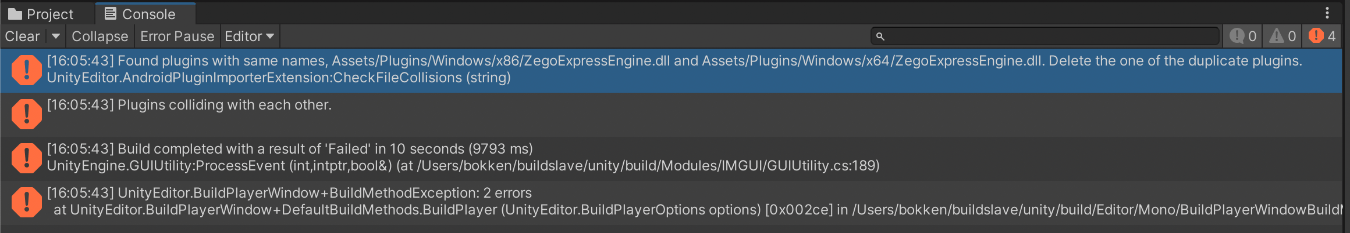Toggle info messages filter showing 0
The height and width of the screenshot is (233, 1350).
coord(1243,37)
